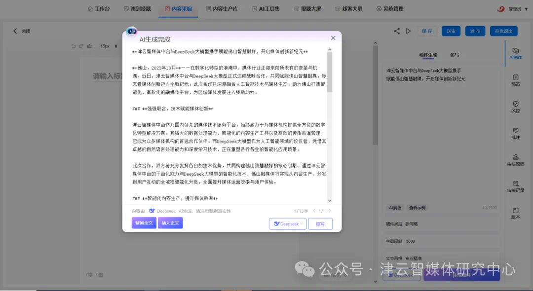Click 替换全文 to replace all text
This screenshot has width=533, height=291.
(144, 223)
